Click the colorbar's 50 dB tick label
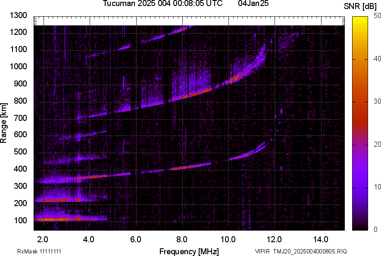This screenshot has height=256, width=381. coord(378,16)
